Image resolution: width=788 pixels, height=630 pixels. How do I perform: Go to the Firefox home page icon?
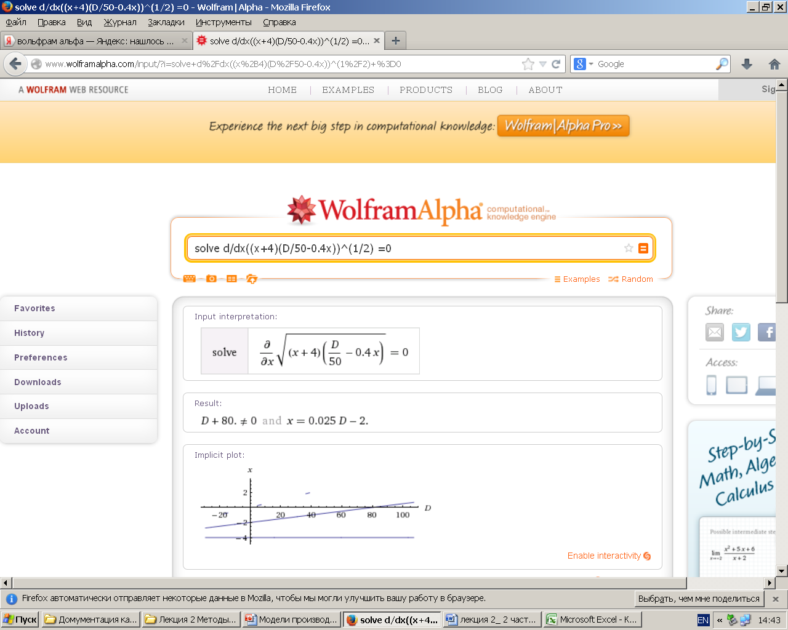(x=774, y=64)
